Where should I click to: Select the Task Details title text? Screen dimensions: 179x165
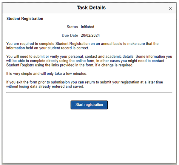coord(91,8)
